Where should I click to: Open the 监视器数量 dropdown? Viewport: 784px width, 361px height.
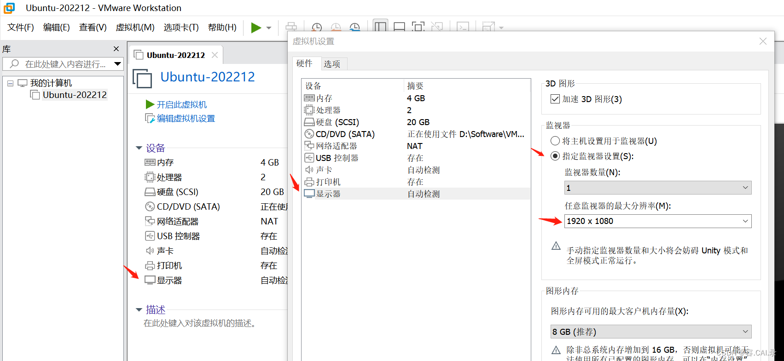[x=658, y=188]
